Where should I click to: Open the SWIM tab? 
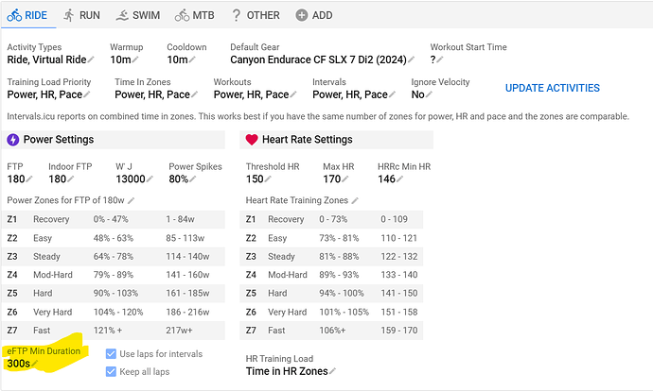138,15
